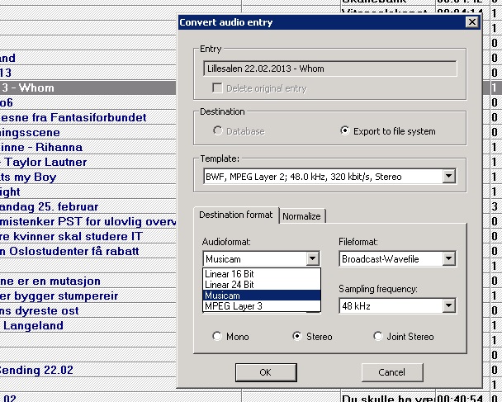Select row '- Taylor Lautner'
This screenshot has height=402, width=502.
pos(88,162)
